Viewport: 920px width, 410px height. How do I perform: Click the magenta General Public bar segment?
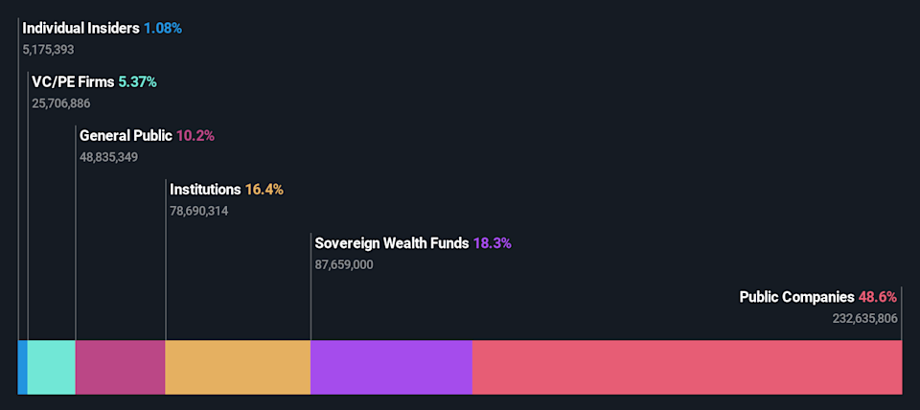[x=121, y=367]
